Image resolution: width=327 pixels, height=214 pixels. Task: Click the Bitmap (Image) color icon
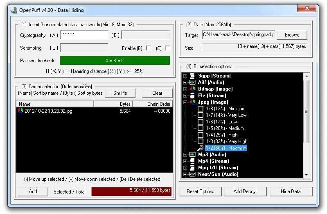click(193, 89)
